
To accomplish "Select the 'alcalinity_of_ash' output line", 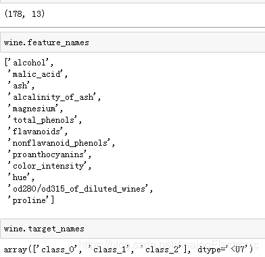I will 54,97.
